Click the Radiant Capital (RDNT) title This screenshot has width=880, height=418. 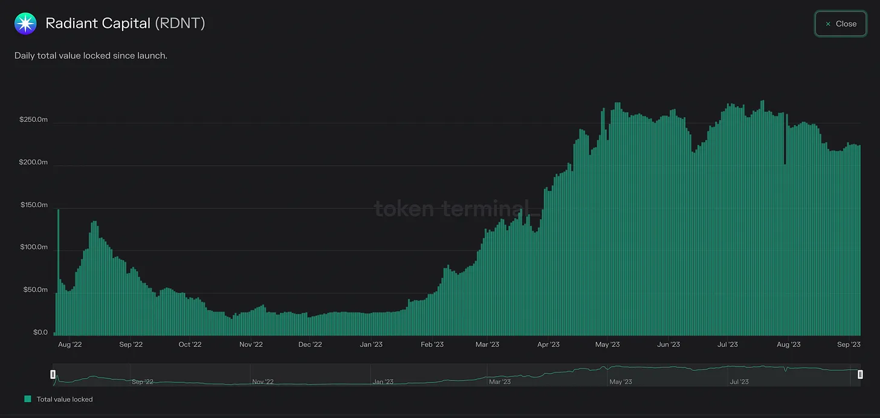[x=125, y=24]
